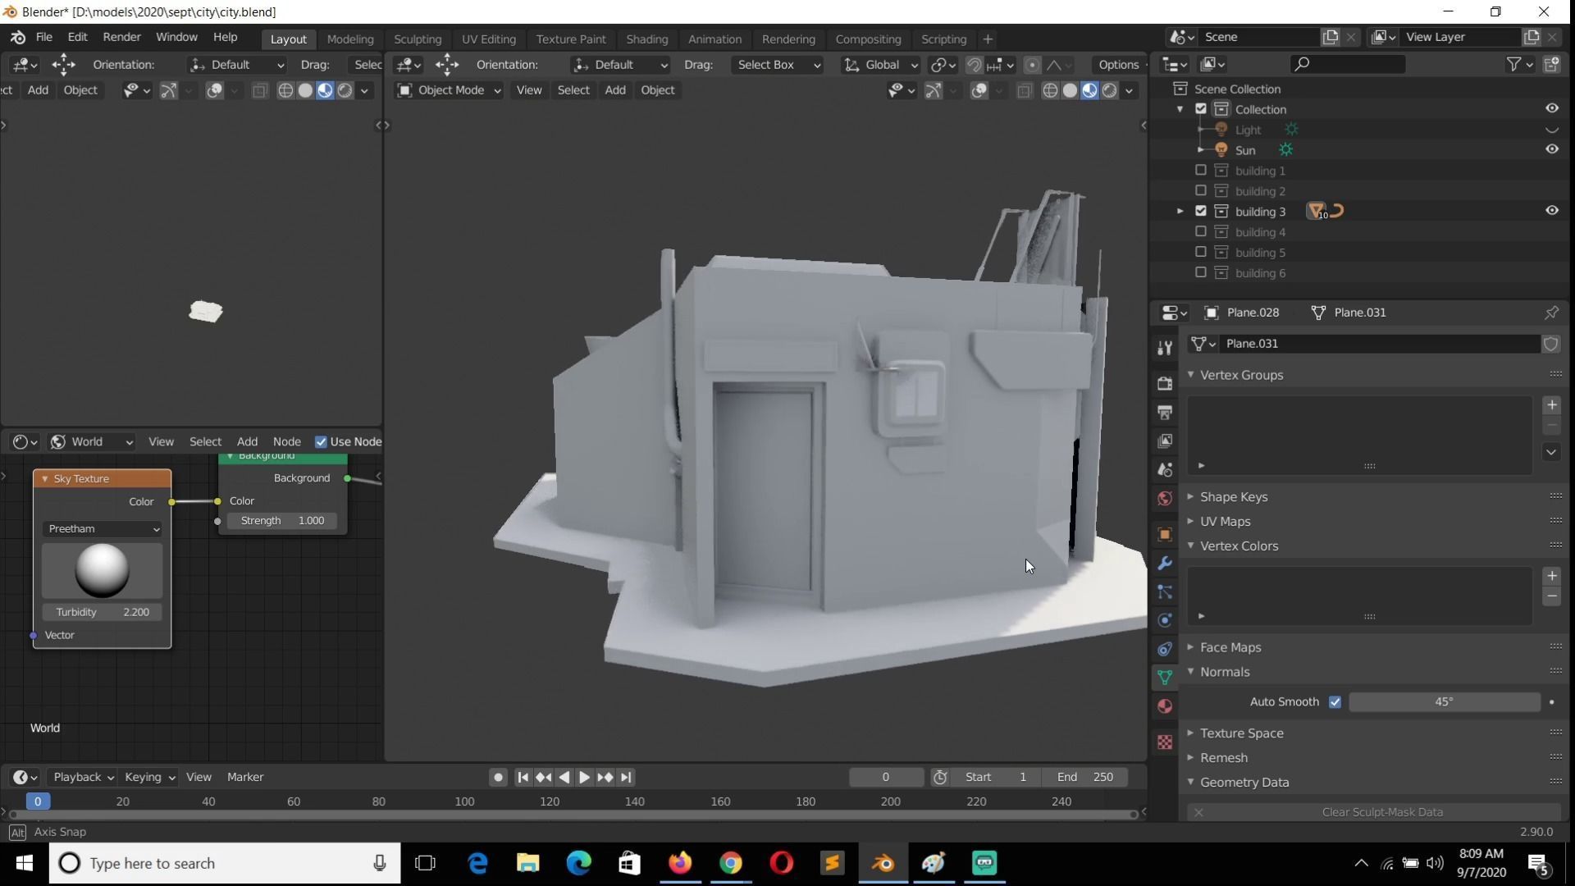The image size is (1575, 886).
Task: Open the Modifiers wrench tab icon
Action: click(x=1164, y=563)
